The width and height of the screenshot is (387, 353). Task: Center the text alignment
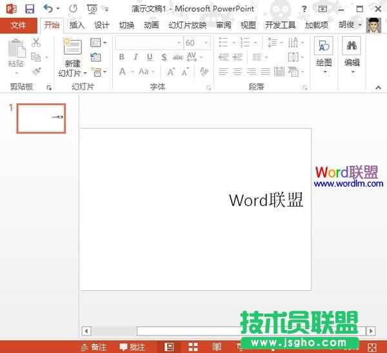point(237,72)
